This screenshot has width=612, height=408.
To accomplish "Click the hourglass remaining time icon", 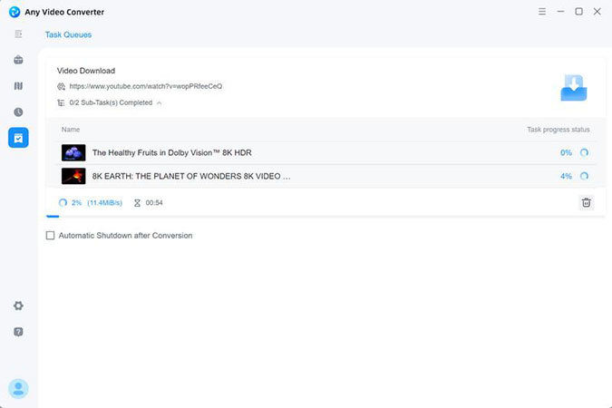I will point(137,203).
